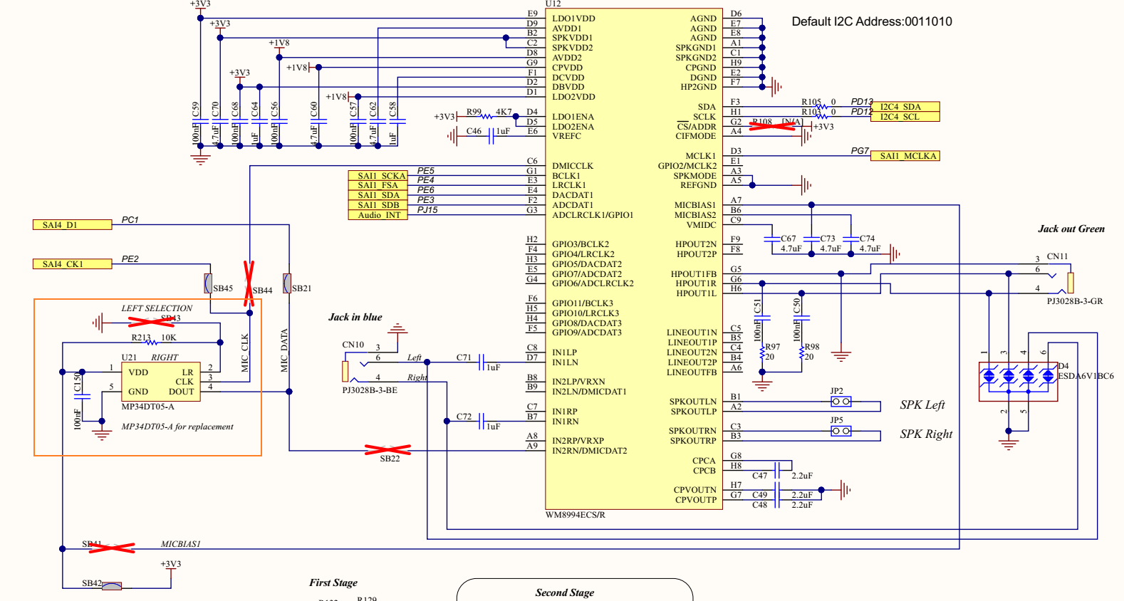The image size is (1124, 601).
Task: Select the SAI1_MCLKA net label
Action: coord(905,156)
